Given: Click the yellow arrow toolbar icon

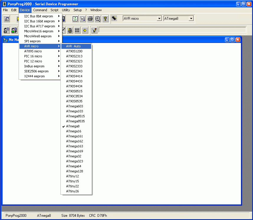Looking at the screenshot, I should (85, 30).
